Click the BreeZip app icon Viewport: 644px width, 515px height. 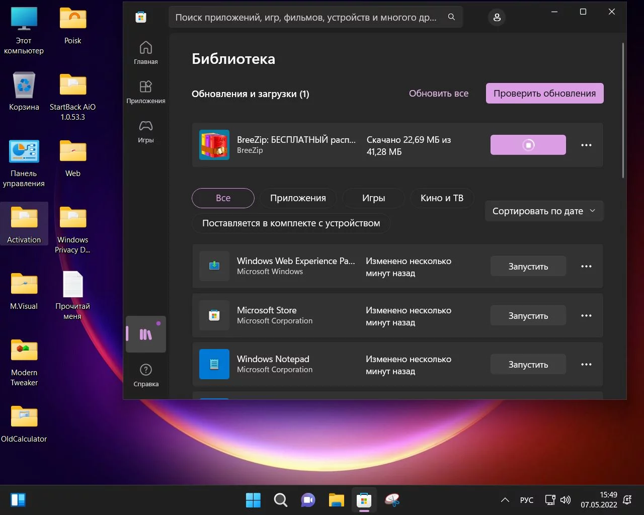pos(214,145)
